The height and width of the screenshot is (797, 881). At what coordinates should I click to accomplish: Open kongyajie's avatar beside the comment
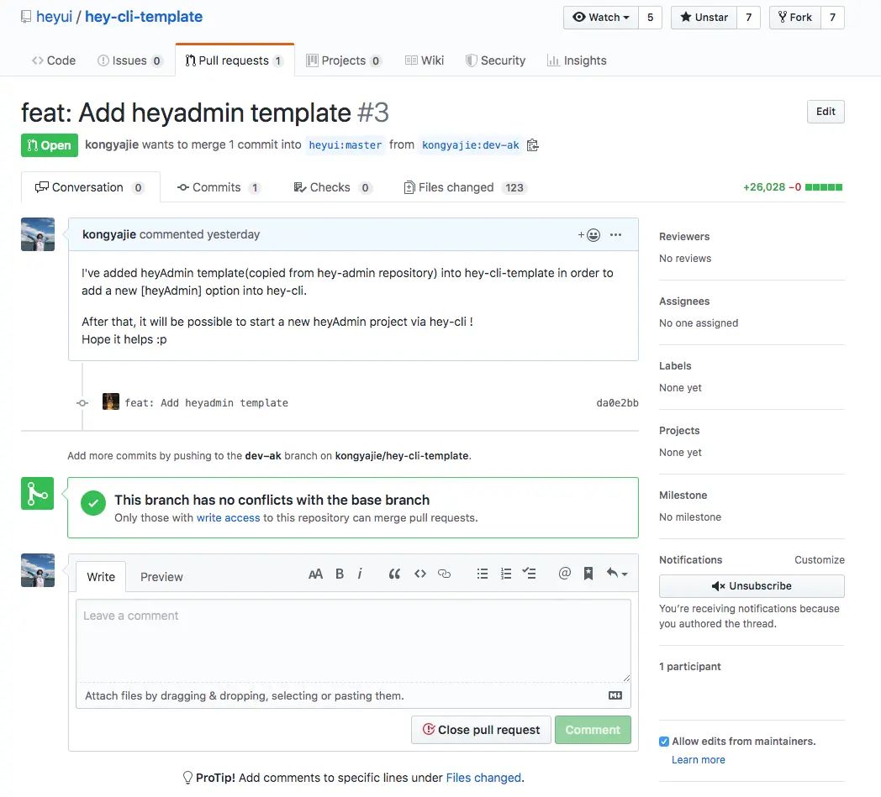[38, 234]
